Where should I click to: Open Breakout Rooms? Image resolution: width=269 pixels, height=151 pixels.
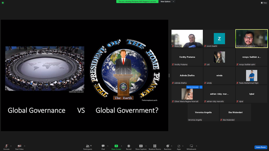tap(155, 147)
